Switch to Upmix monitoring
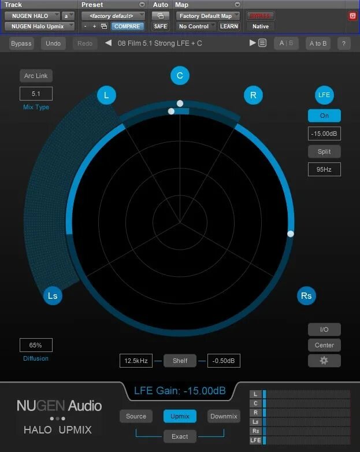The width and height of the screenshot is (360, 452). tap(180, 416)
